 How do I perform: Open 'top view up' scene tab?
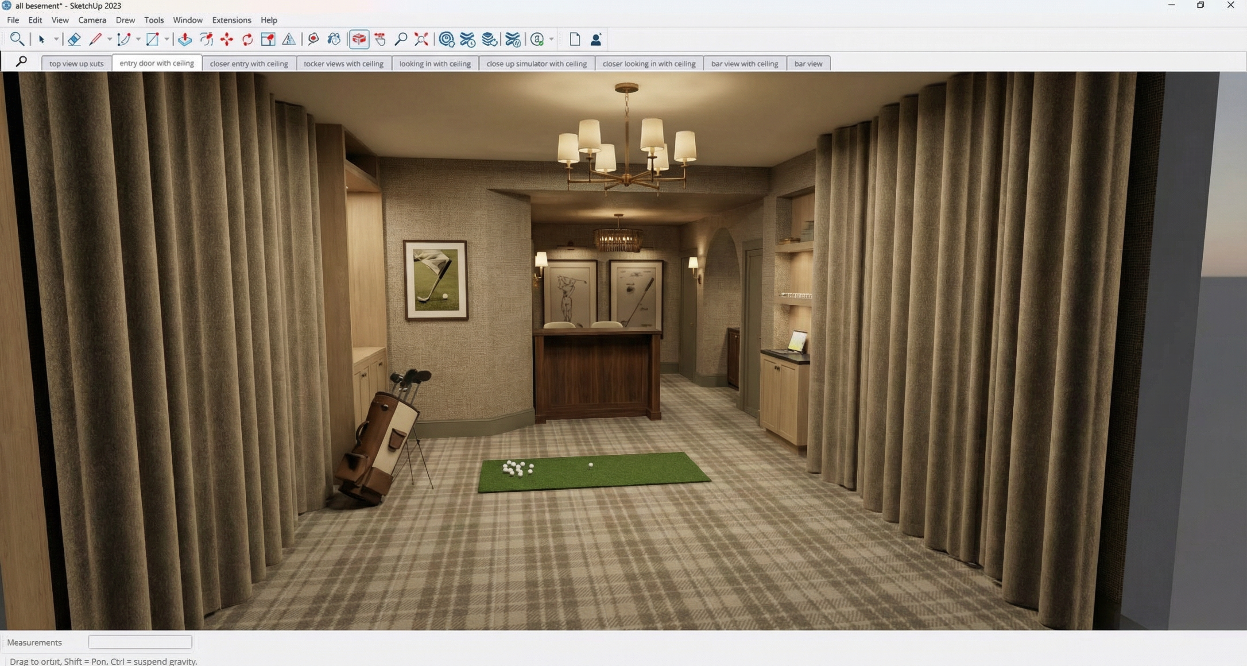tap(76, 63)
